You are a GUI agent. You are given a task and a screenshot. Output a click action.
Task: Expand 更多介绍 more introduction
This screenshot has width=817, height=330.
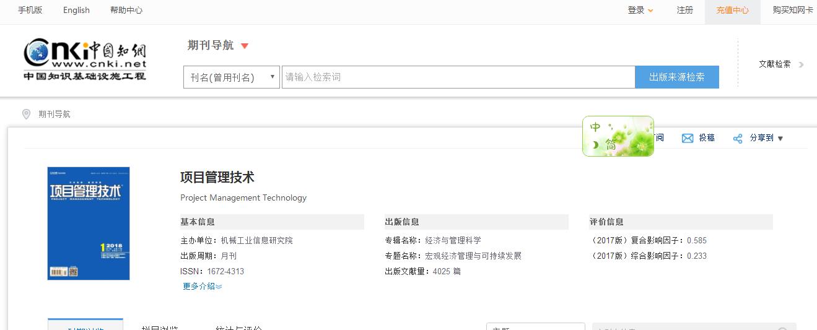pyautogui.click(x=203, y=286)
